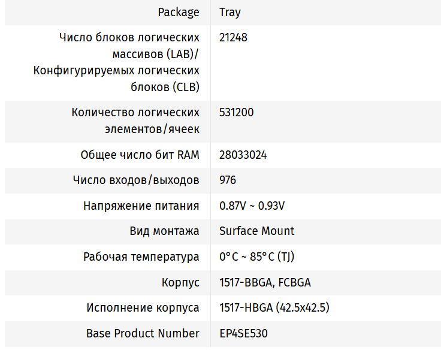The image size is (441, 350).
Task: Select the "1517-BBGA, FCBGA" value
Action: coord(265,282)
